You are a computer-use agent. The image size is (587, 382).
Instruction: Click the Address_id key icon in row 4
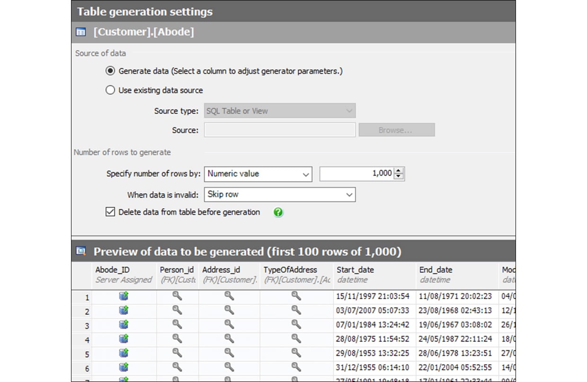(x=229, y=339)
